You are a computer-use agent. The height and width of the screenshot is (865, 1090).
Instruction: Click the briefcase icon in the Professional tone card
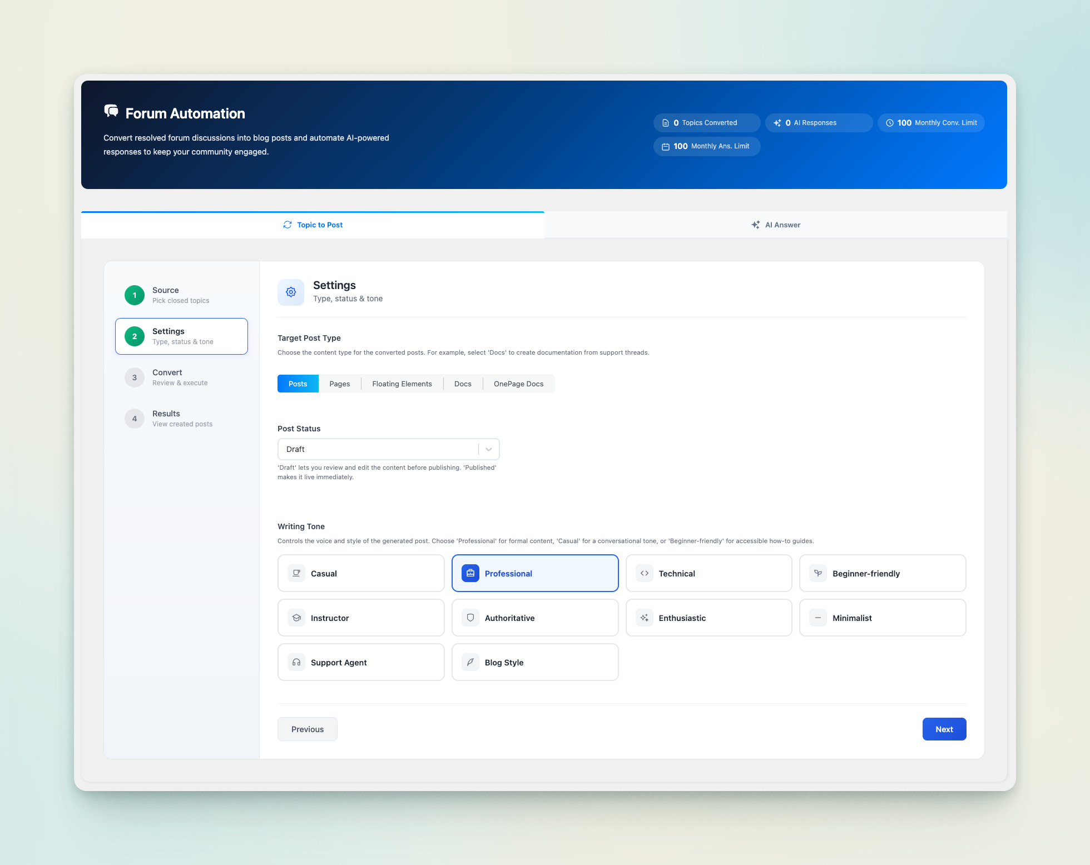(x=470, y=573)
